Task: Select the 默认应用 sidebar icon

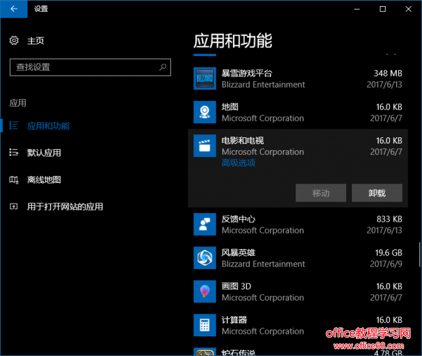Action: [x=14, y=152]
